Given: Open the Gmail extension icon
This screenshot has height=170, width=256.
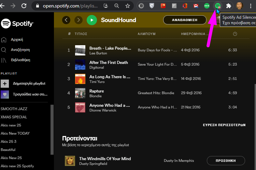Looking at the screenshot, I should coord(196,6).
